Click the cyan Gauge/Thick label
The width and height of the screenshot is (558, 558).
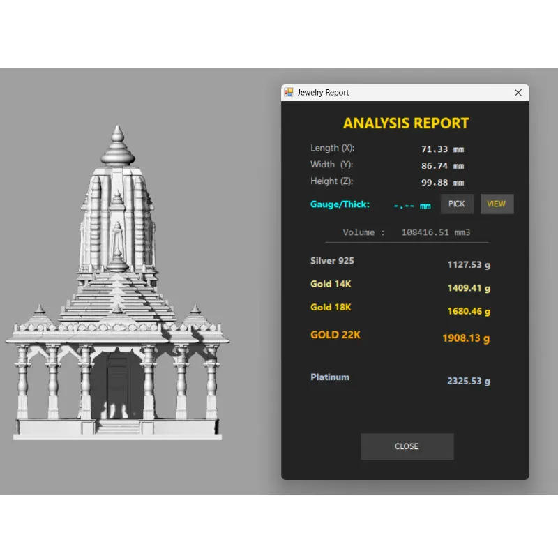340,204
